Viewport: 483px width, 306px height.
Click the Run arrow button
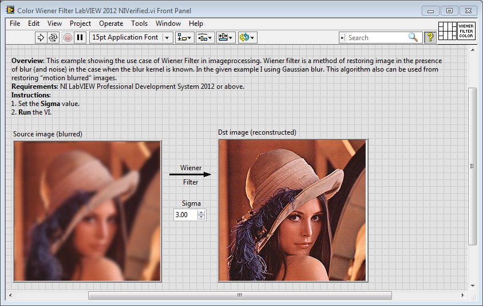tap(41, 38)
